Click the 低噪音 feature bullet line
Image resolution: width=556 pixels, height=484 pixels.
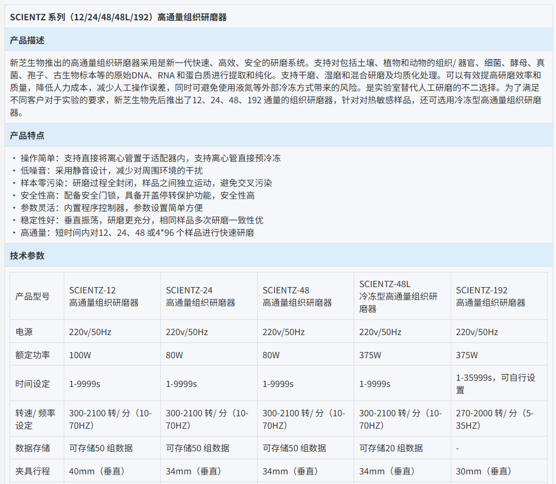112,170
